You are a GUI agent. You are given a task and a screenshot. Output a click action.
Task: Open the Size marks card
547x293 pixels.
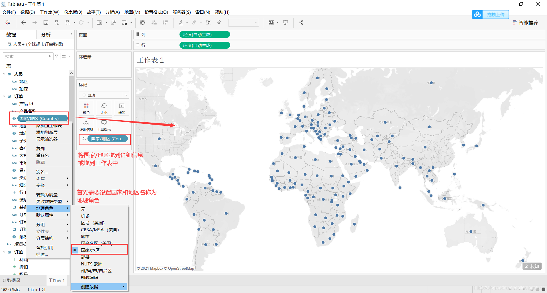pos(104,108)
